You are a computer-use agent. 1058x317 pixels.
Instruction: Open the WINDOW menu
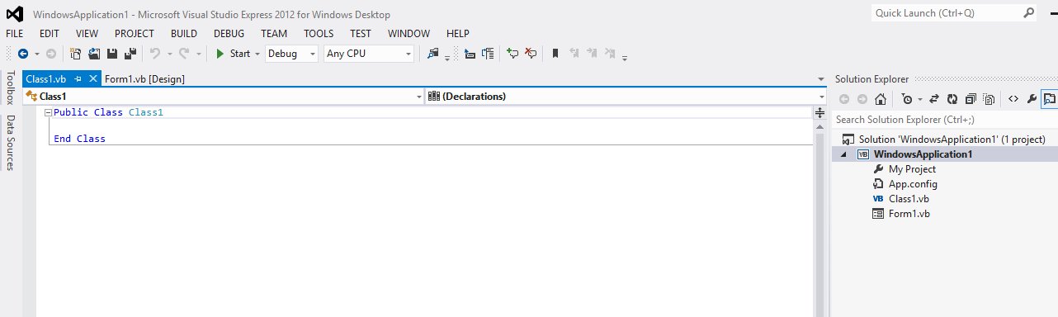coord(409,34)
